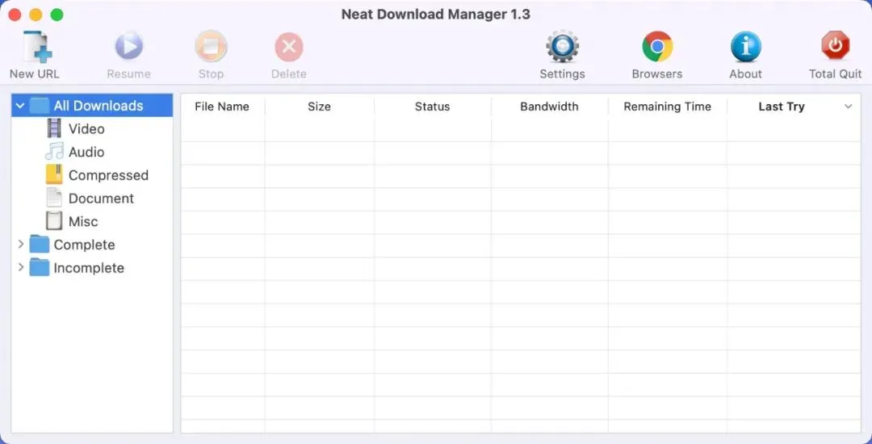Select the Complete label in sidebar
Image resolution: width=872 pixels, height=444 pixels.
click(85, 245)
